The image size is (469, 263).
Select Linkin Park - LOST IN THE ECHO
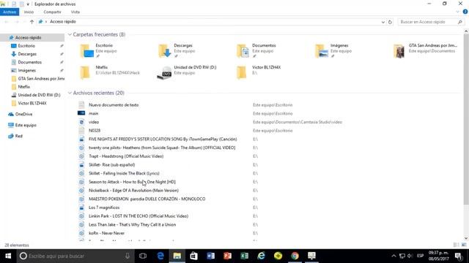tap(139, 216)
